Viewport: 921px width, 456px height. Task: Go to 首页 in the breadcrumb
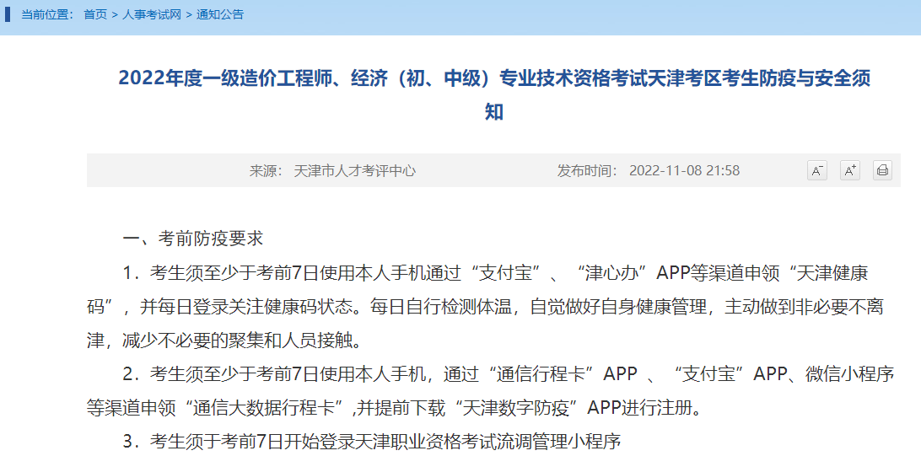pyautogui.click(x=95, y=14)
